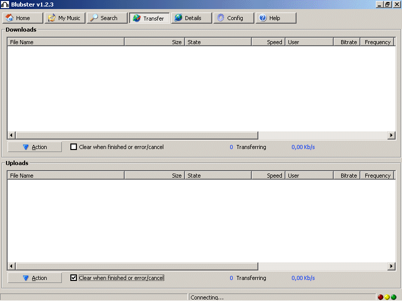The height and width of the screenshot is (301, 402).
Task: Uncheck Uploads clear when finished checkbox
Action: click(x=74, y=278)
